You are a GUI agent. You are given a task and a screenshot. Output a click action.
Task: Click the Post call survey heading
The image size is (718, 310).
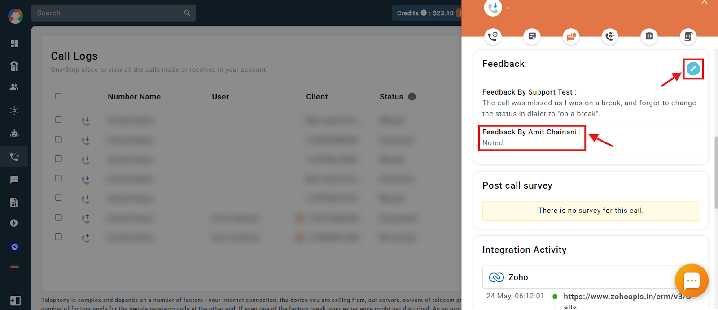(517, 185)
